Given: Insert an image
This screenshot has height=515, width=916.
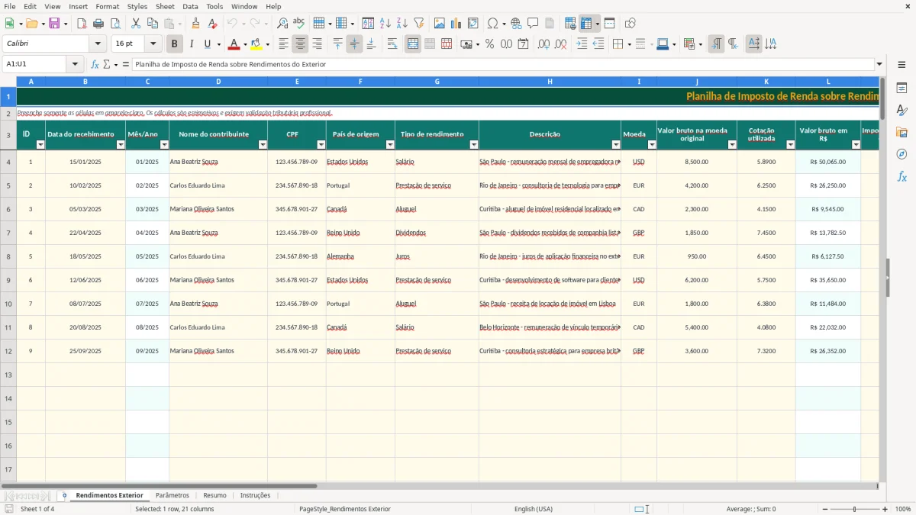Looking at the screenshot, I should click(440, 24).
